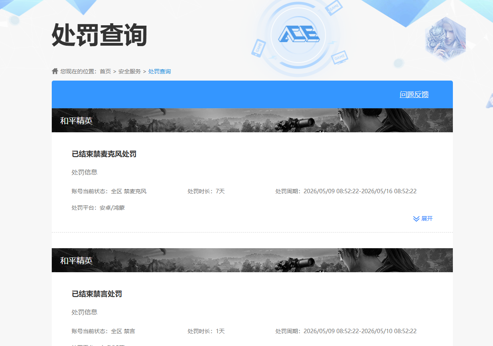Select the 已结束禁麦克风处罚 heading

(x=104, y=154)
